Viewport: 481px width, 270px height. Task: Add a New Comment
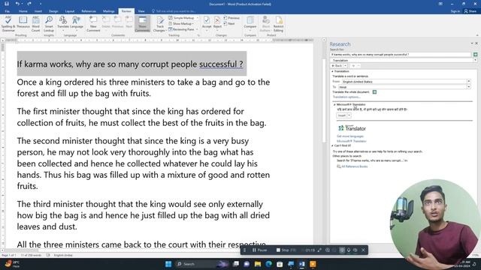coord(93,24)
